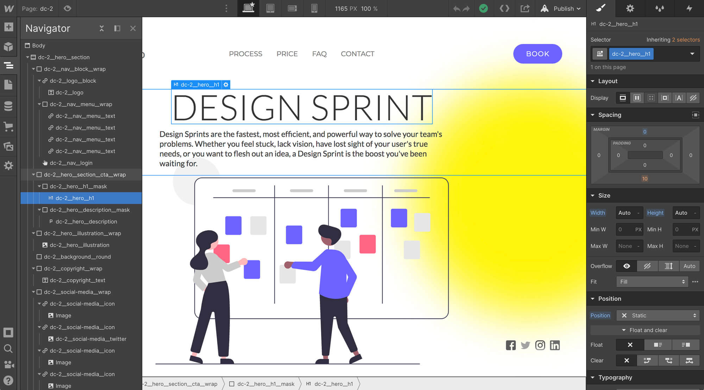
Task: Click the BOOK button
Action: (538, 54)
